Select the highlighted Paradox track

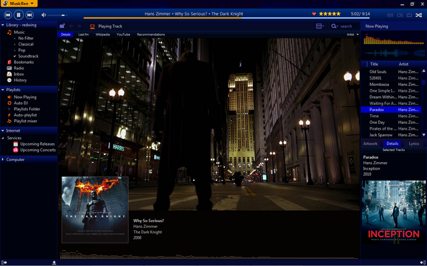391,110
